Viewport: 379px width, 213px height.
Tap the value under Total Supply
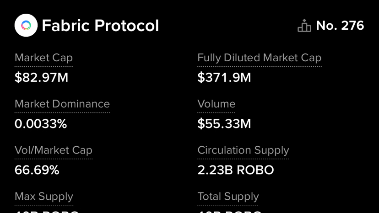pyautogui.click(x=230, y=211)
